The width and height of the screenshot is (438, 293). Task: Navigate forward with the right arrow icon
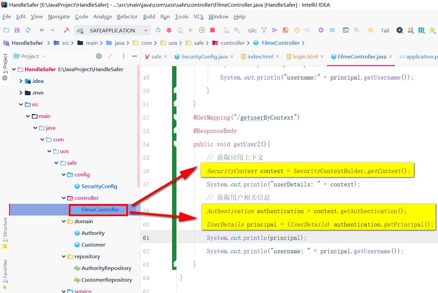[52, 30]
